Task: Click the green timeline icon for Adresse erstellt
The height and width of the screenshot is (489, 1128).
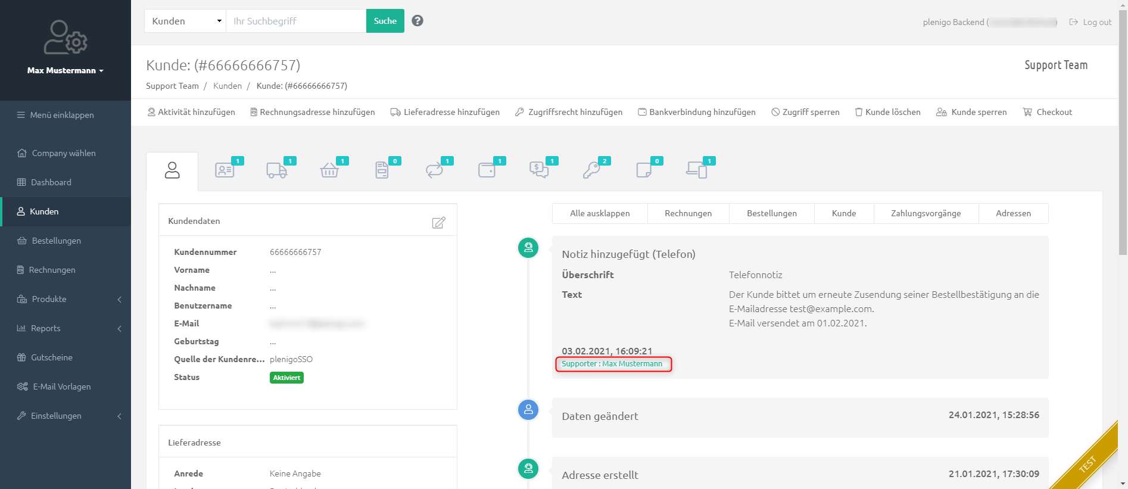Action: (x=528, y=469)
